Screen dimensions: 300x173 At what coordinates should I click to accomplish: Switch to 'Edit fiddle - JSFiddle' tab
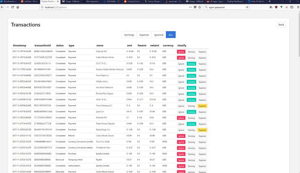pos(112,1)
